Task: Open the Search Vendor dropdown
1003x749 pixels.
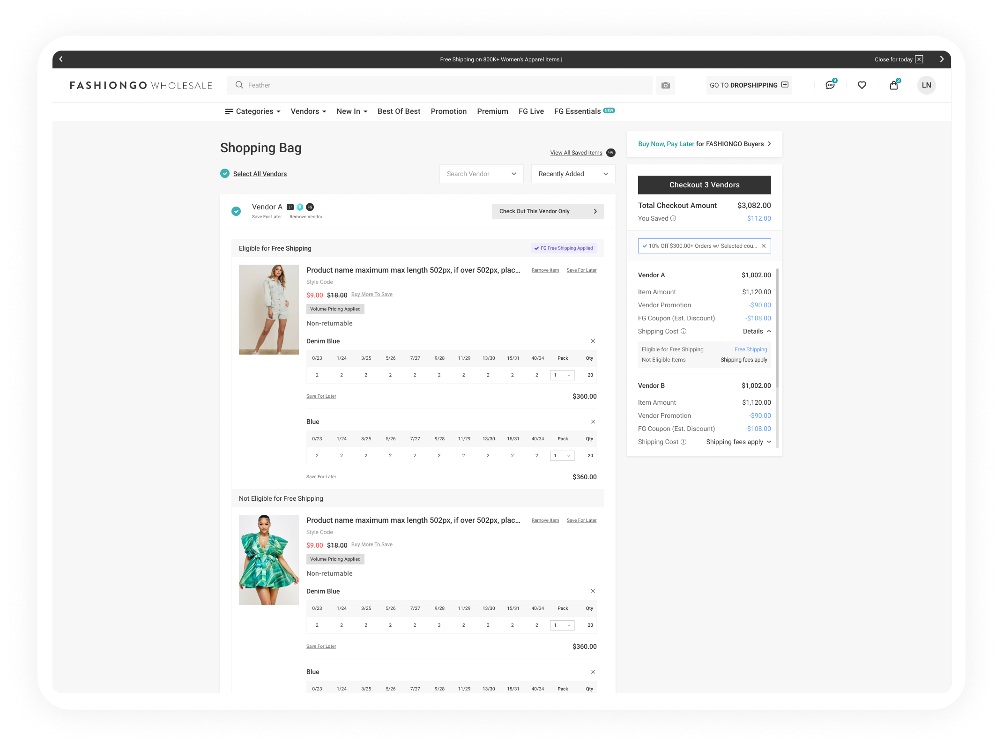Action: pos(481,174)
